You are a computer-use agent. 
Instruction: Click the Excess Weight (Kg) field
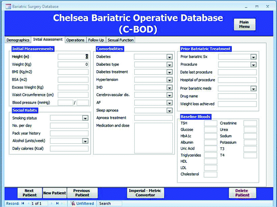point(73,87)
